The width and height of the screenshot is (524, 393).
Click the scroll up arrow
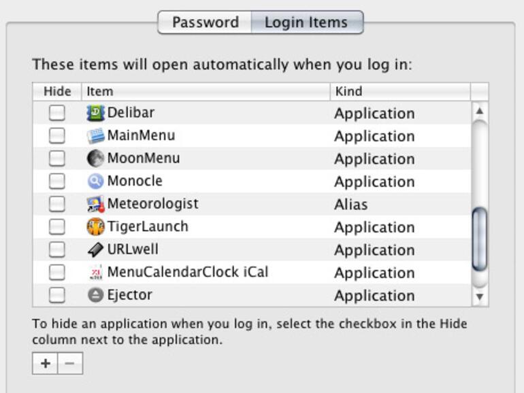click(x=480, y=111)
